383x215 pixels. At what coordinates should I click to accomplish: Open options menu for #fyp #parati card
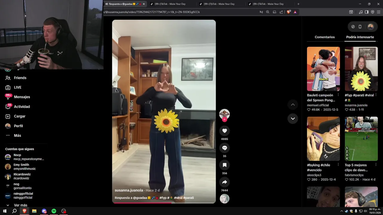tap(376, 95)
